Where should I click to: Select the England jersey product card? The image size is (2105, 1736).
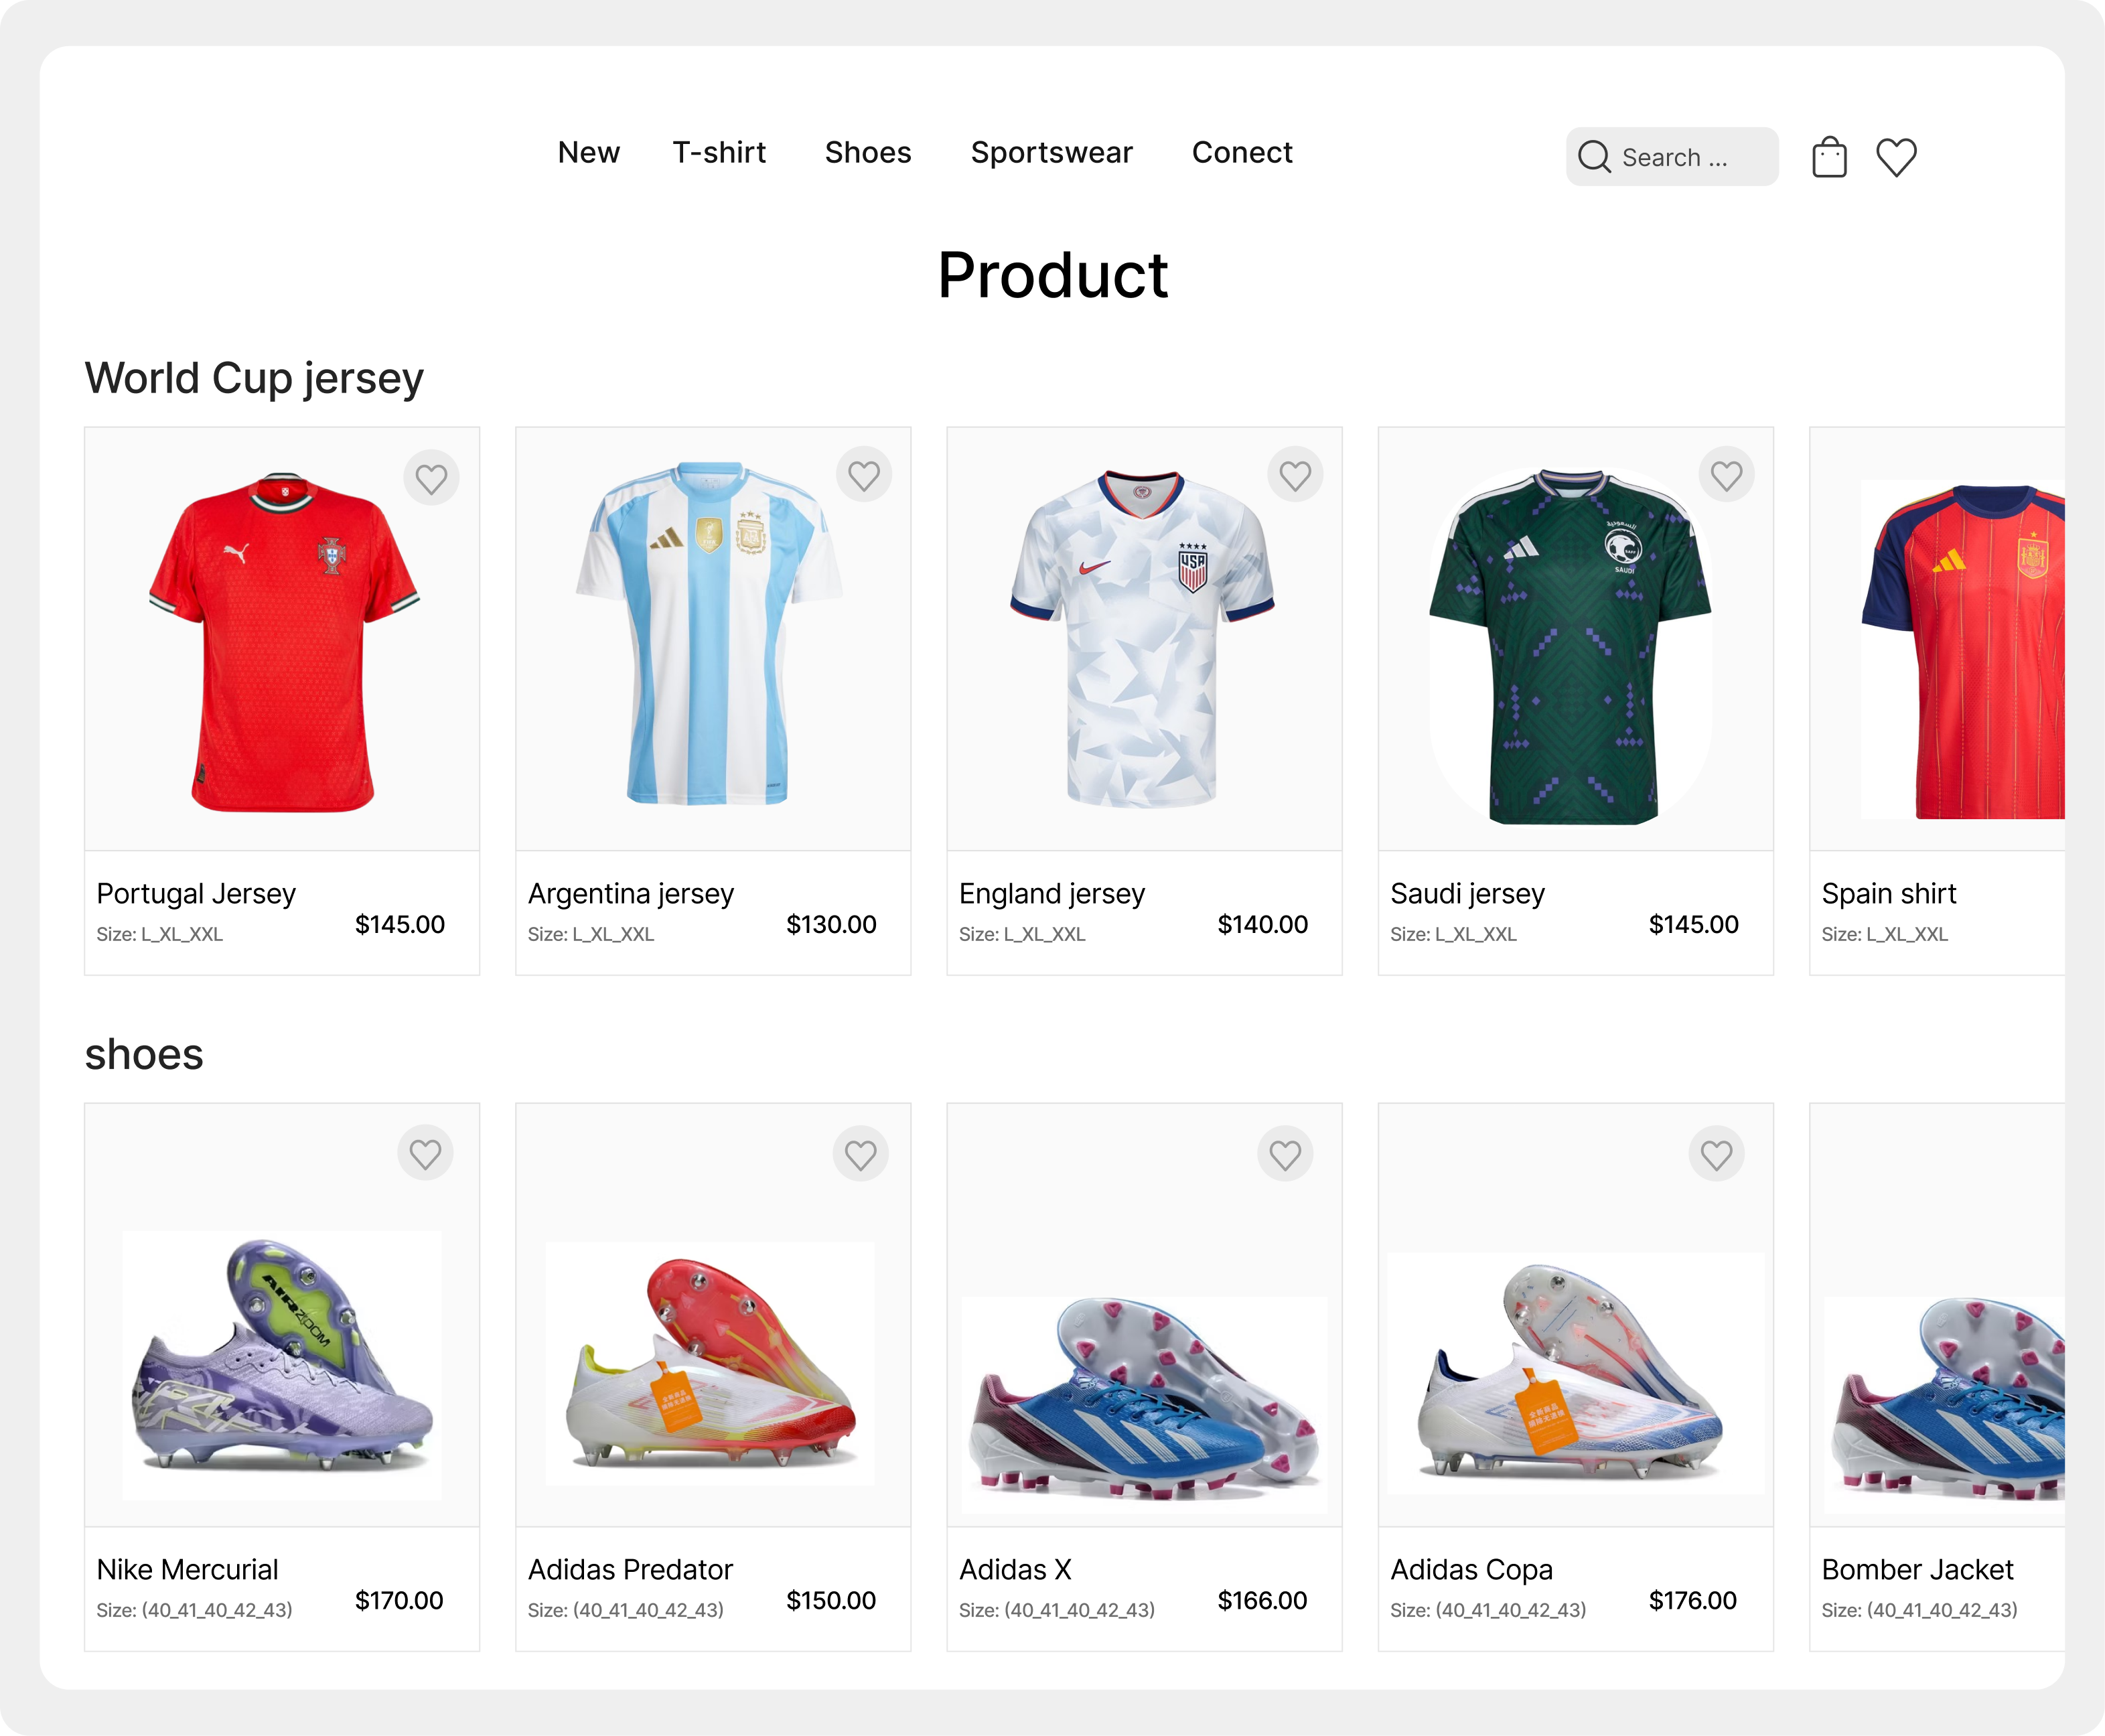(x=1144, y=700)
